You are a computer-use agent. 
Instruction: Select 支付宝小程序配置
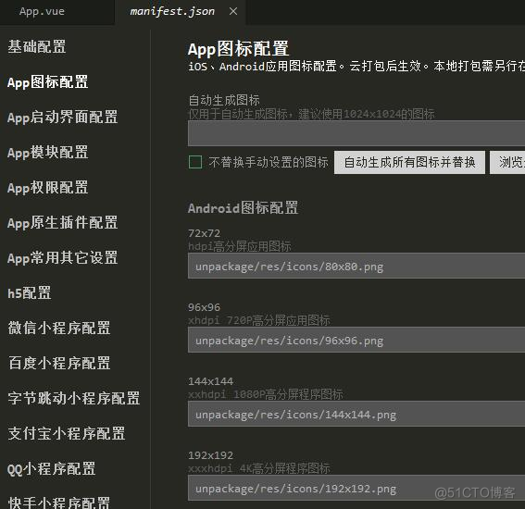[67, 433]
